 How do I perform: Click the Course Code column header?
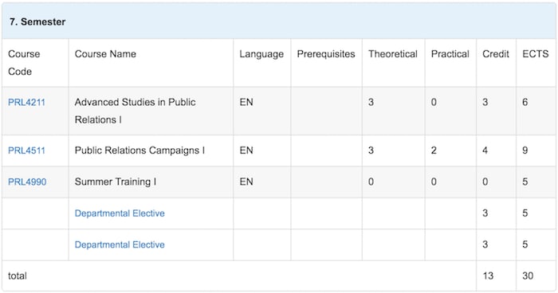[x=24, y=63]
